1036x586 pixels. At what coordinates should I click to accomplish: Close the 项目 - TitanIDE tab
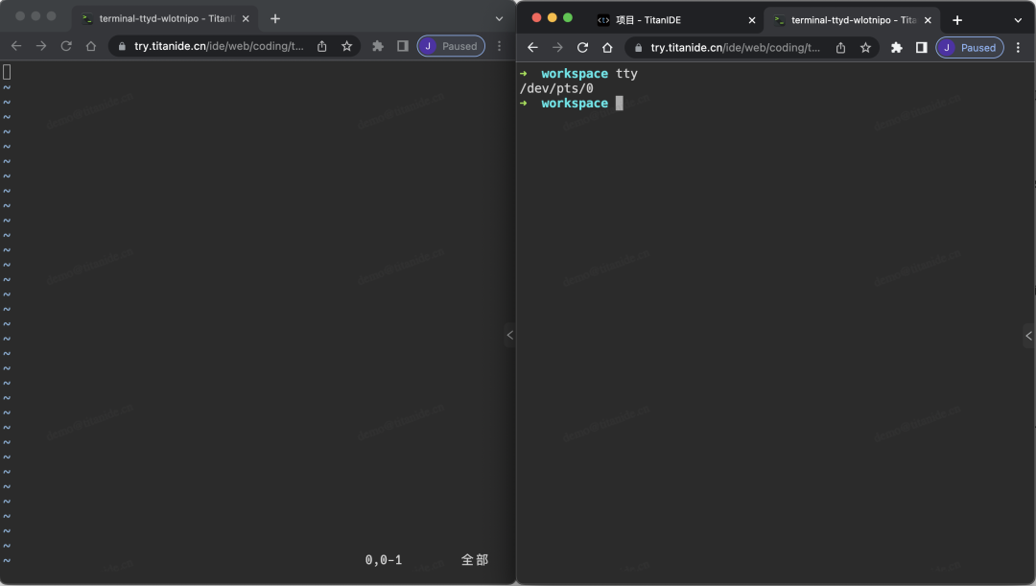pyautogui.click(x=752, y=20)
